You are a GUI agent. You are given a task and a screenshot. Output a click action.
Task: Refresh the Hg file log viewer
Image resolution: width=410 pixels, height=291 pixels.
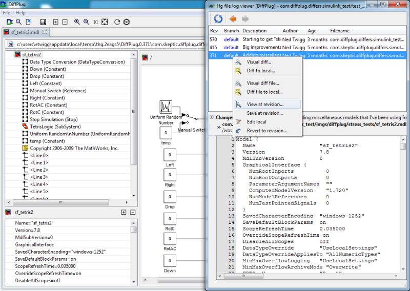(218, 18)
